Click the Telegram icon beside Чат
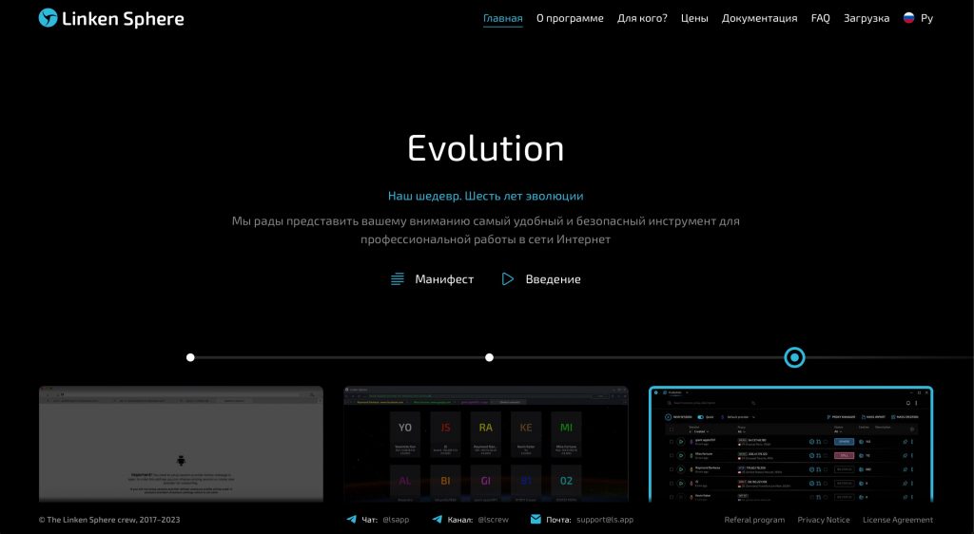This screenshot has height=534, width=974. tap(352, 519)
